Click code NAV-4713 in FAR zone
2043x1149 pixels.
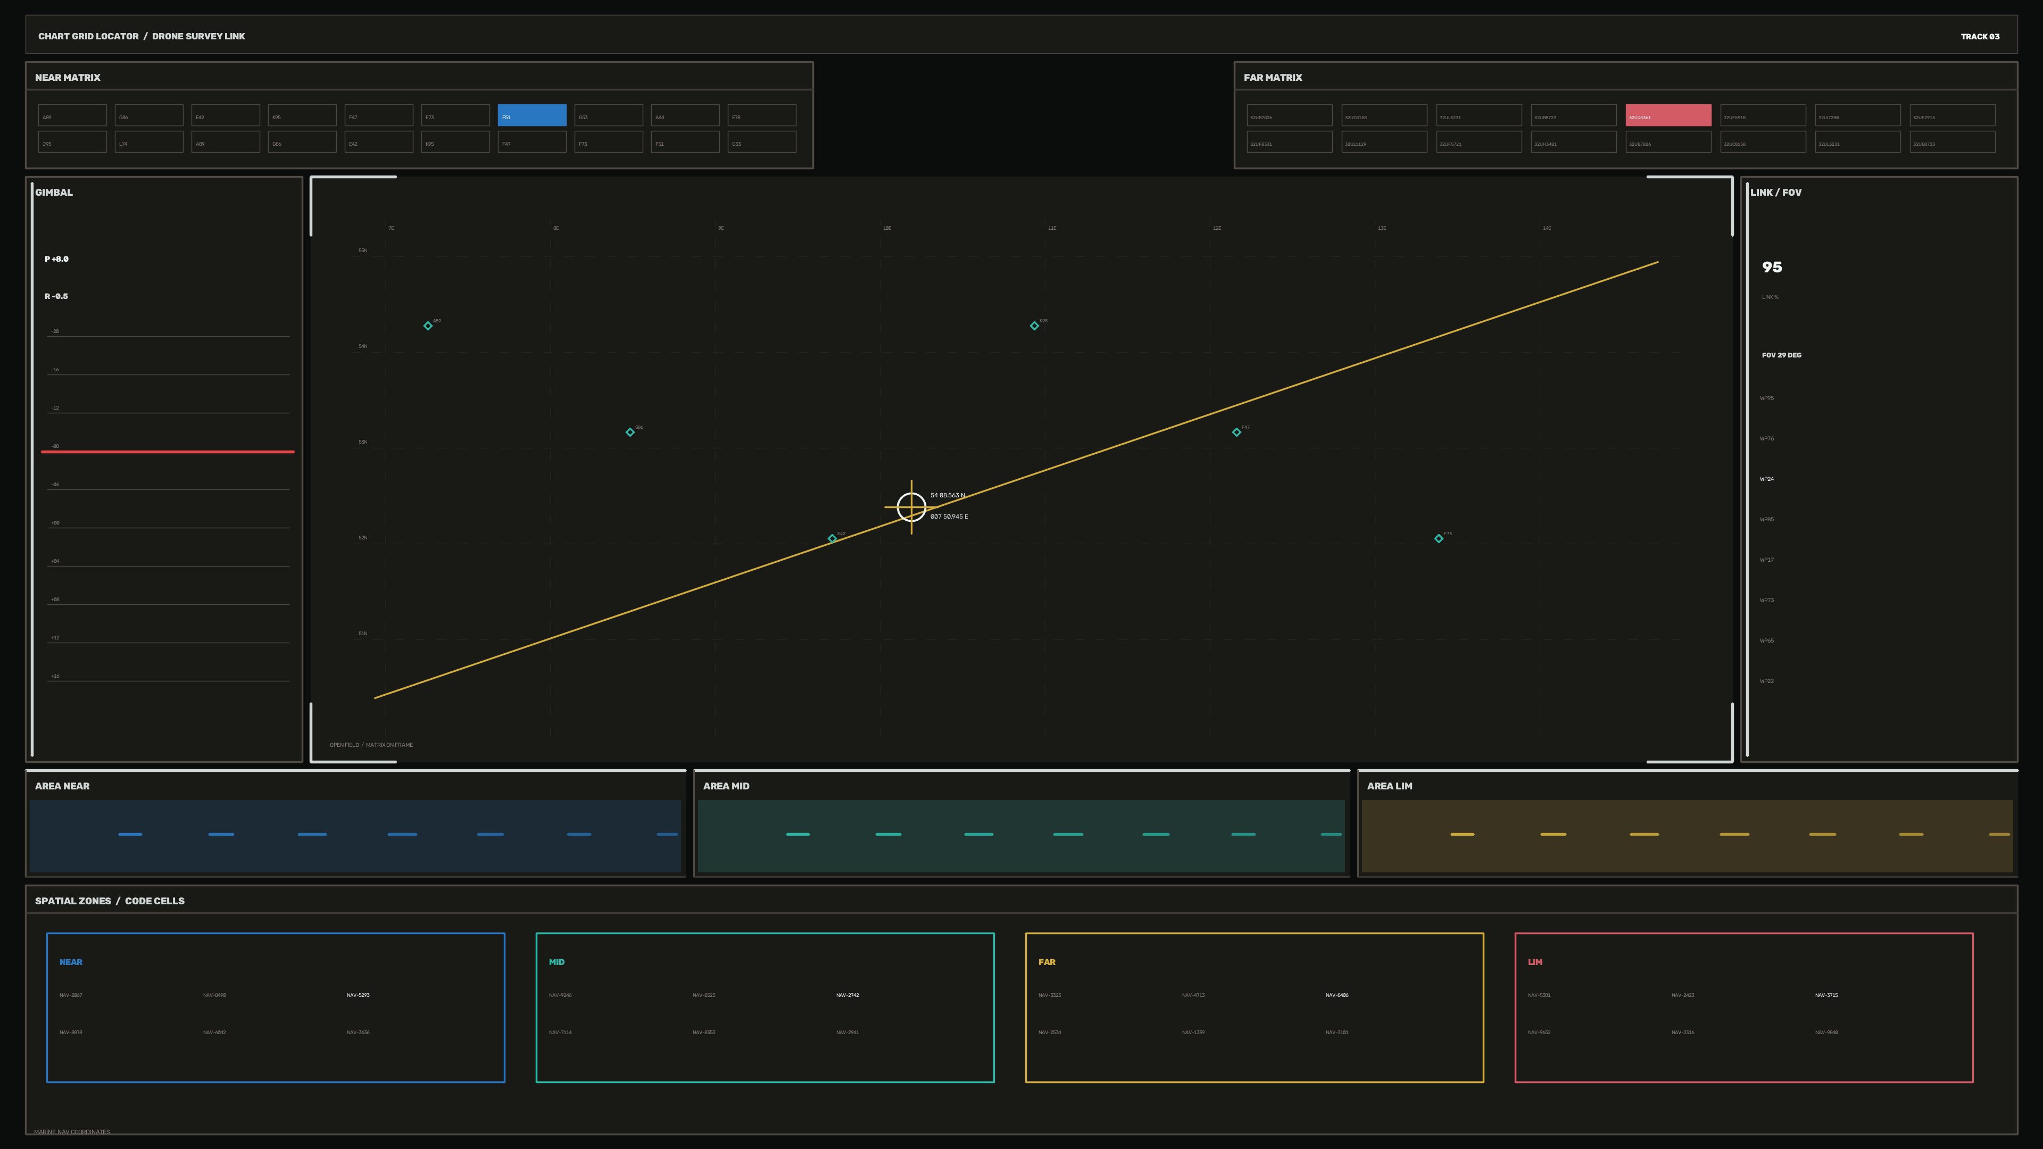[1193, 995]
